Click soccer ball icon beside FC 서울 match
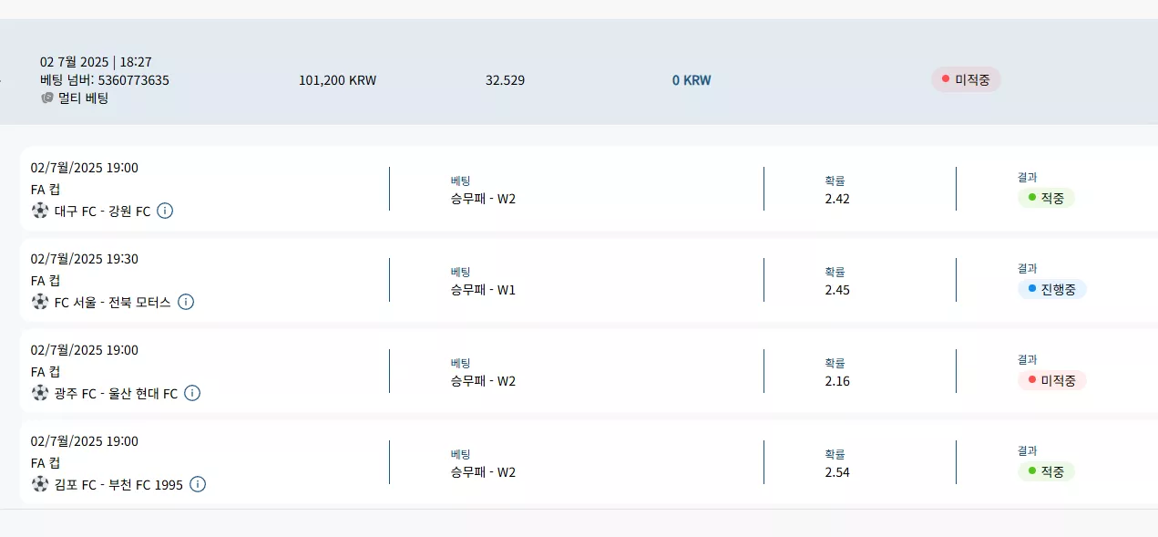This screenshot has width=1158, height=537. coord(40,302)
